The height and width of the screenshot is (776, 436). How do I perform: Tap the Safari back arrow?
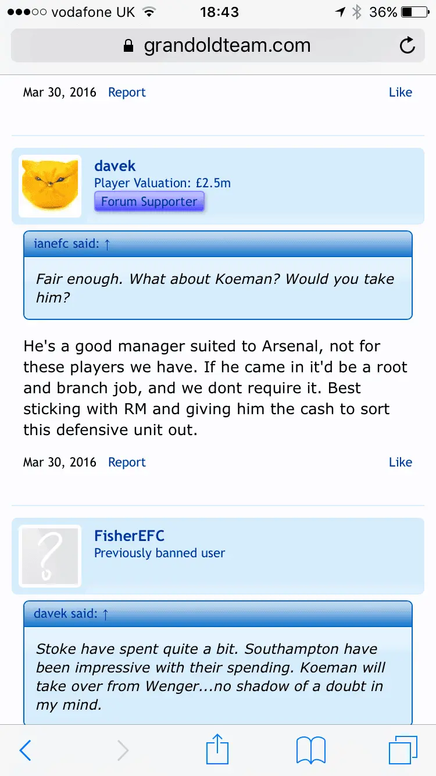(25, 750)
